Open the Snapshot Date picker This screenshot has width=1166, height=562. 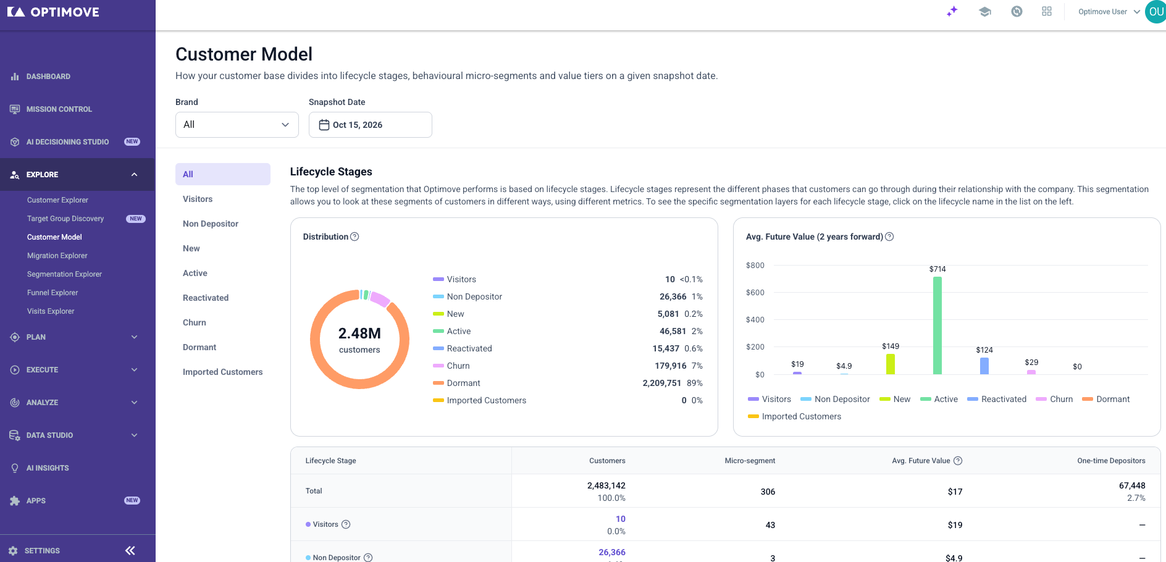coord(371,125)
